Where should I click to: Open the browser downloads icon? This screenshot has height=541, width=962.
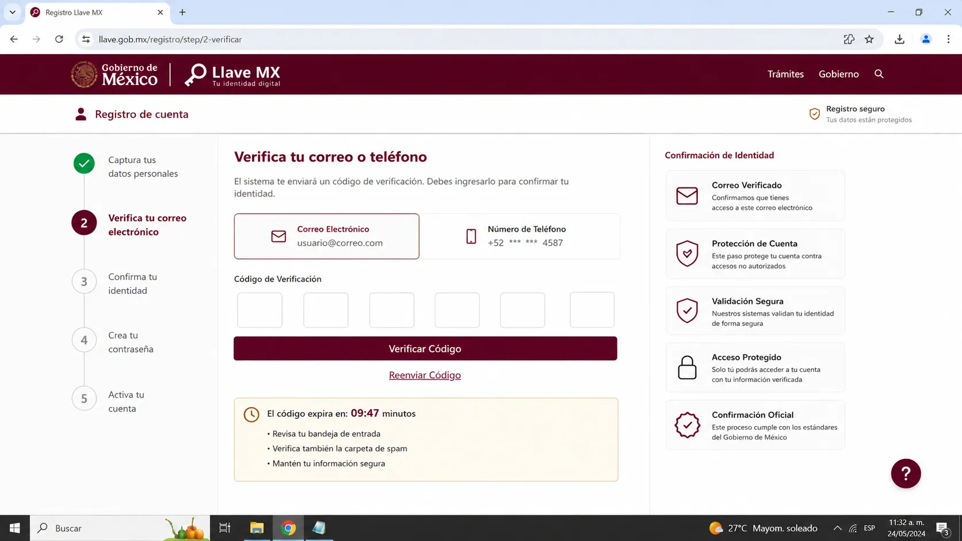tap(899, 39)
